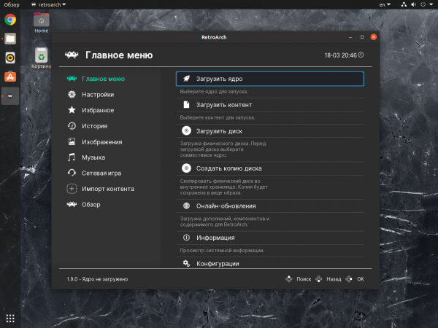Click the ОК label in footer
This screenshot has width=438, height=328.
[x=361, y=279]
